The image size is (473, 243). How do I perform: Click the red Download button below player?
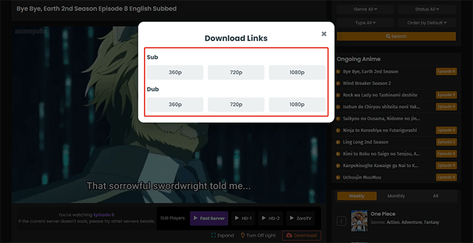click(301, 236)
